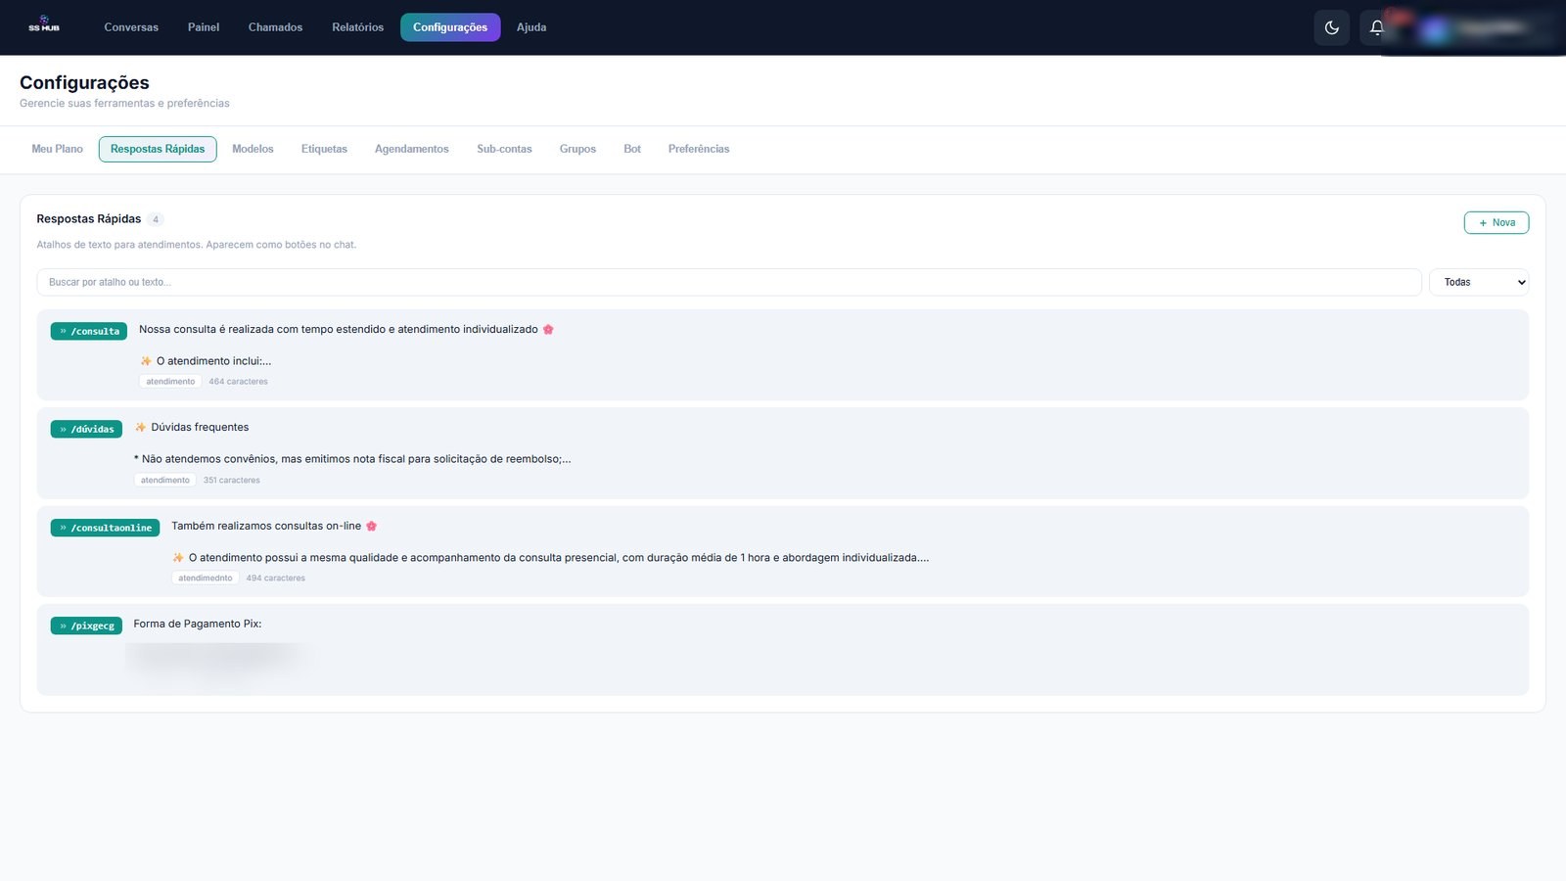1566x881 pixels.
Task: Click 'atendimento' tag under /dúvidas
Action: click(165, 481)
